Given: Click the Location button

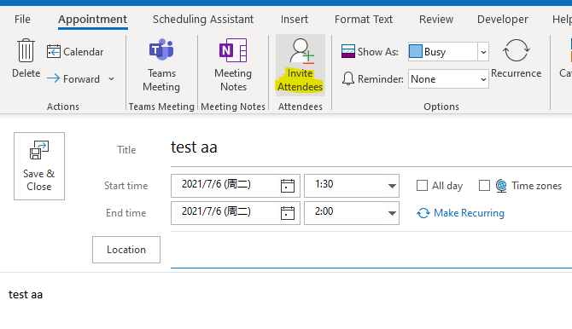Looking at the screenshot, I should pos(126,250).
